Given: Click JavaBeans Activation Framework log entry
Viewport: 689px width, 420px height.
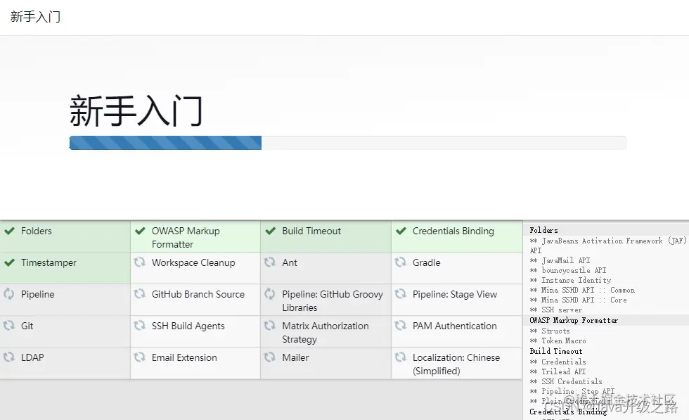Looking at the screenshot, I should [608, 246].
